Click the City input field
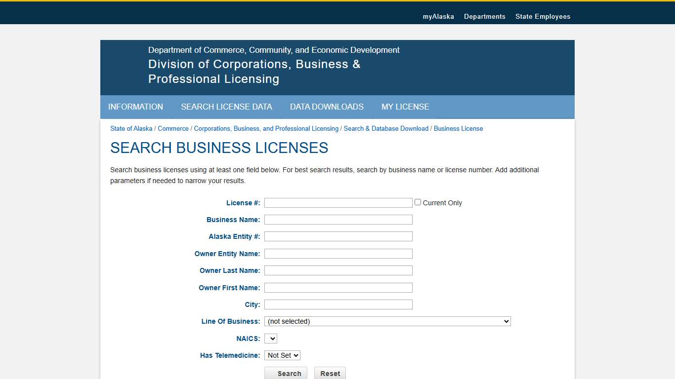The height and width of the screenshot is (379, 675). point(338,304)
